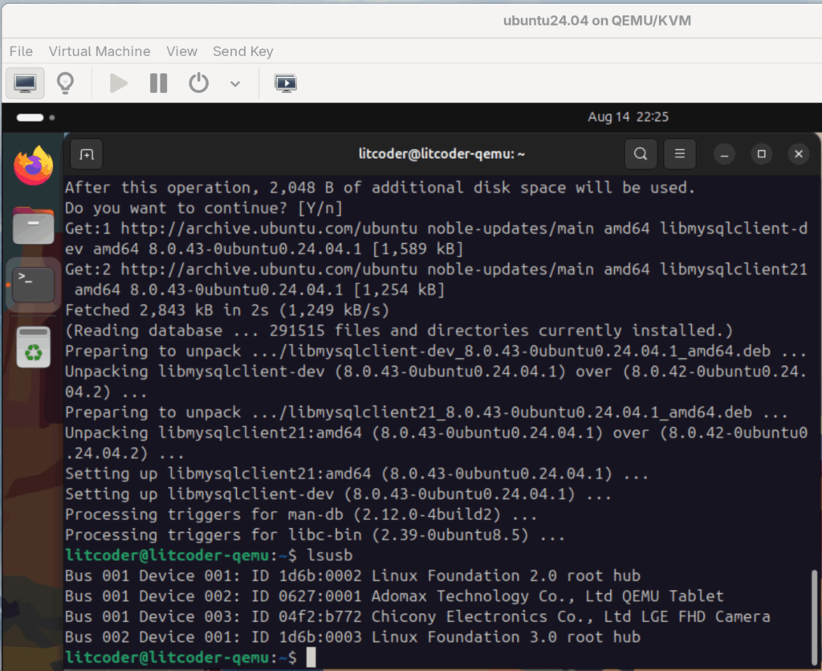The width and height of the screenshot is (822, 671).
Task: Open the clock showing Aug 14 22:25
Action: coord(628,117)
